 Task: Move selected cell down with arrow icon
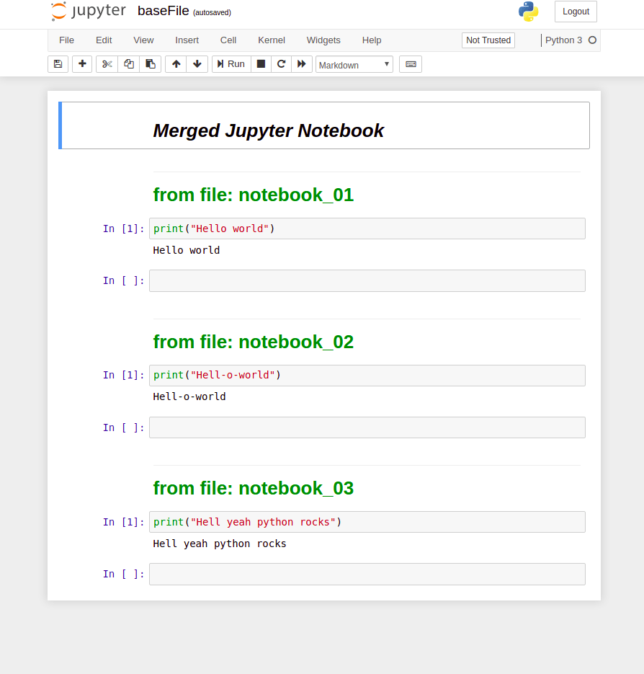(x=197, y=64)
